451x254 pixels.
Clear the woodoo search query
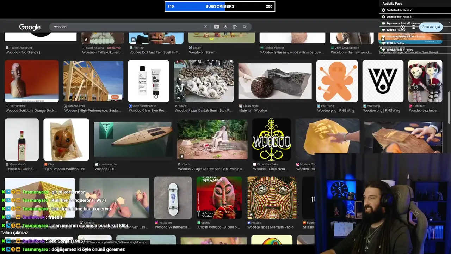pos(205,27)
